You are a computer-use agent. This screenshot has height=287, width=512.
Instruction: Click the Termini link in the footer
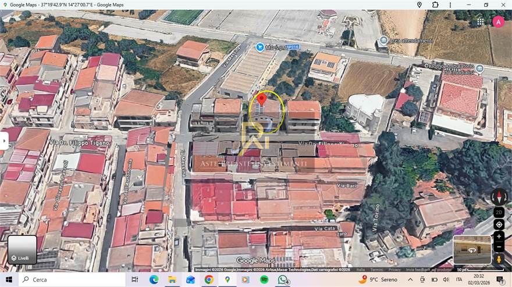click(377, 270)
